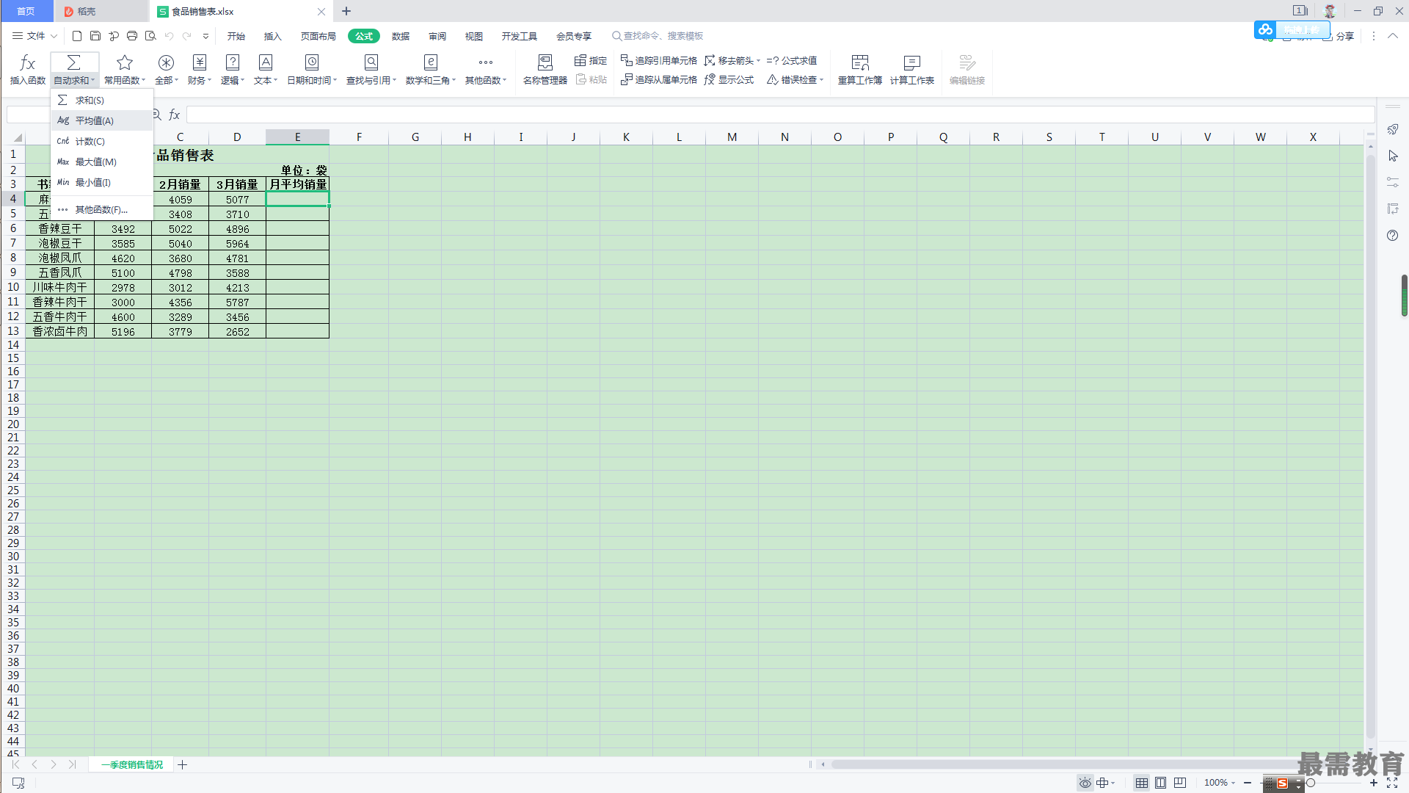This screenshot has width=1409, height=793.
Task: Open the Name Manager (名称管理器)
Action: tap(545, 70)
